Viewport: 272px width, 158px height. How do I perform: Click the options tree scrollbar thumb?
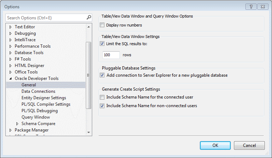pos(89,75)
